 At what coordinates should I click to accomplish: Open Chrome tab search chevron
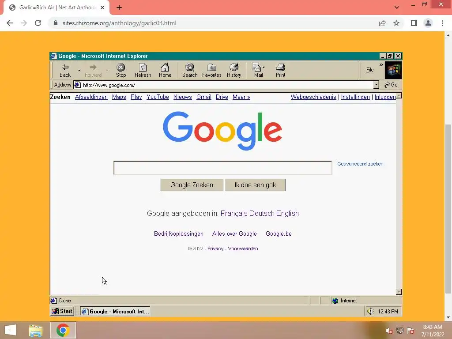click(397, 8)
